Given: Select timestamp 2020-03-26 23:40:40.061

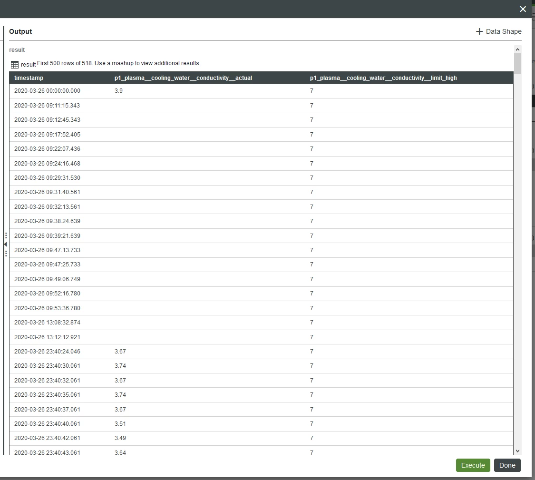Looking at the screenshot, I should pyautogui.click(x=47, y=424).
